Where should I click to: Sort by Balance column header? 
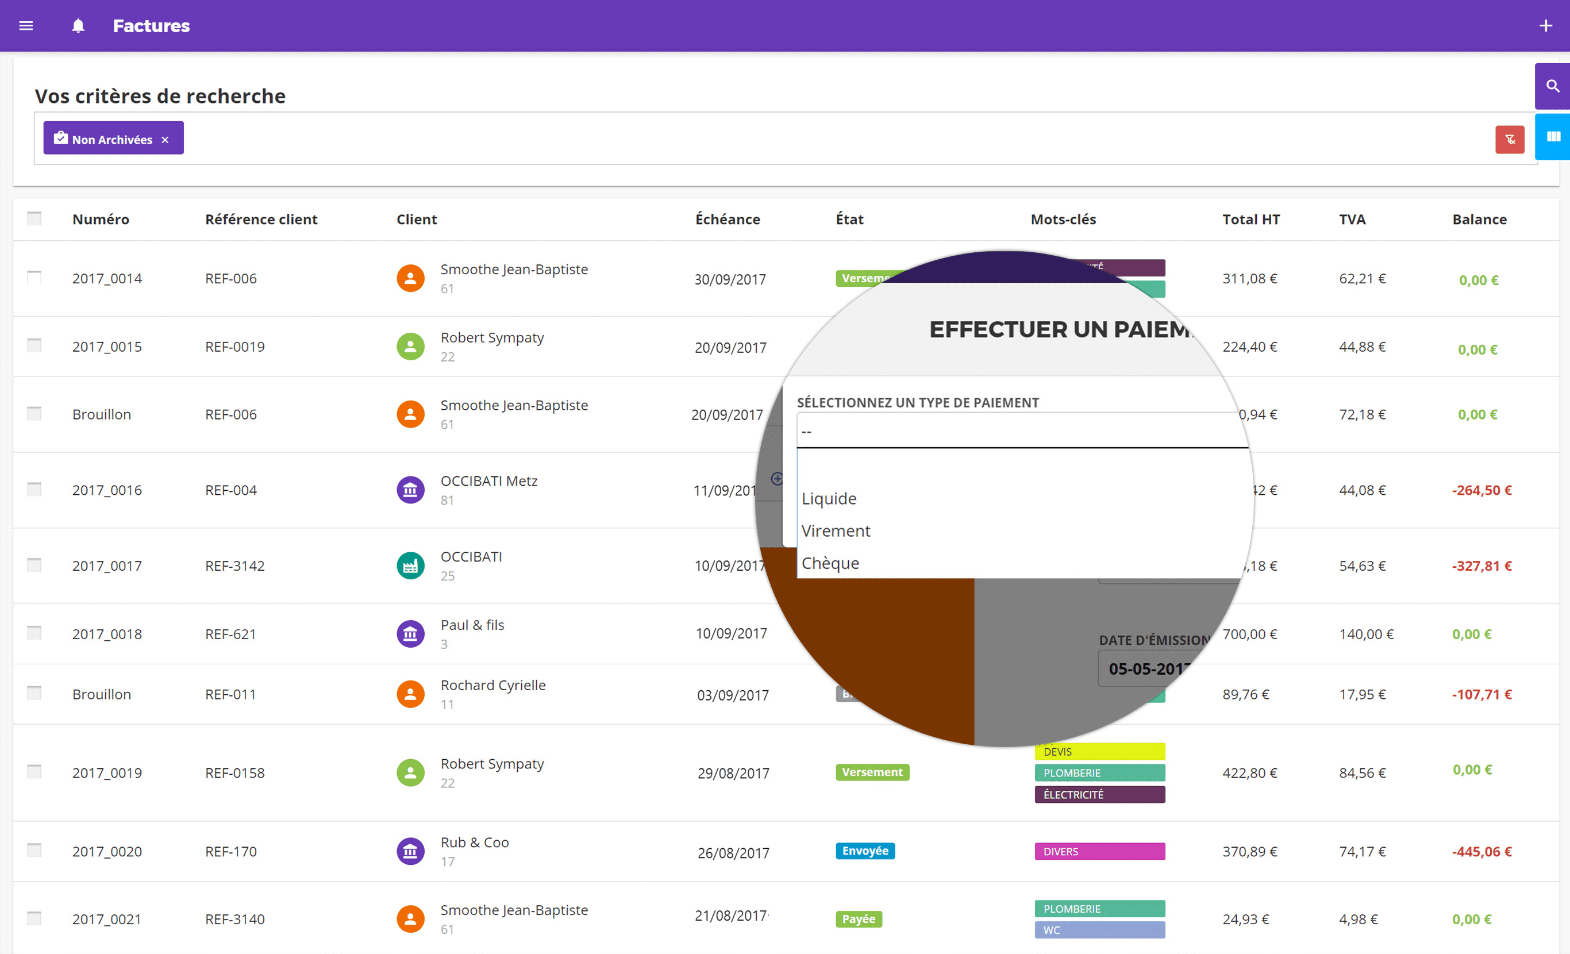[1479, 219]
